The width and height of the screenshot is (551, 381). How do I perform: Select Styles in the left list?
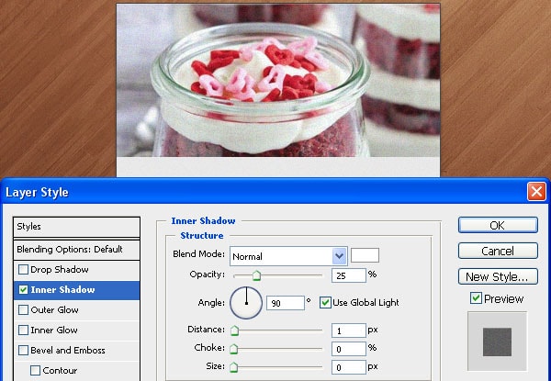[76, 227]
